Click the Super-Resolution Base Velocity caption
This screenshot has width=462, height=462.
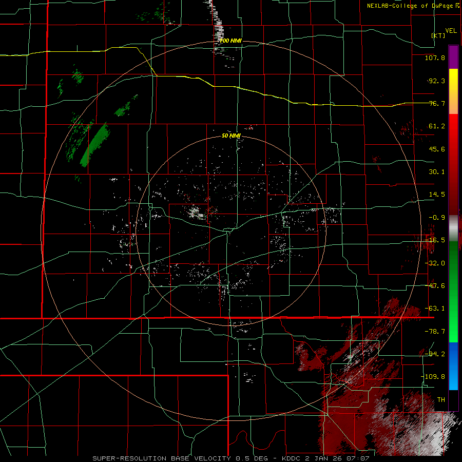[231, 458]
